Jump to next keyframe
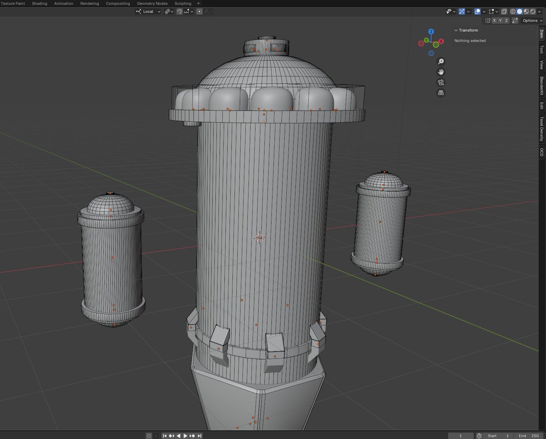 [192, 436]
